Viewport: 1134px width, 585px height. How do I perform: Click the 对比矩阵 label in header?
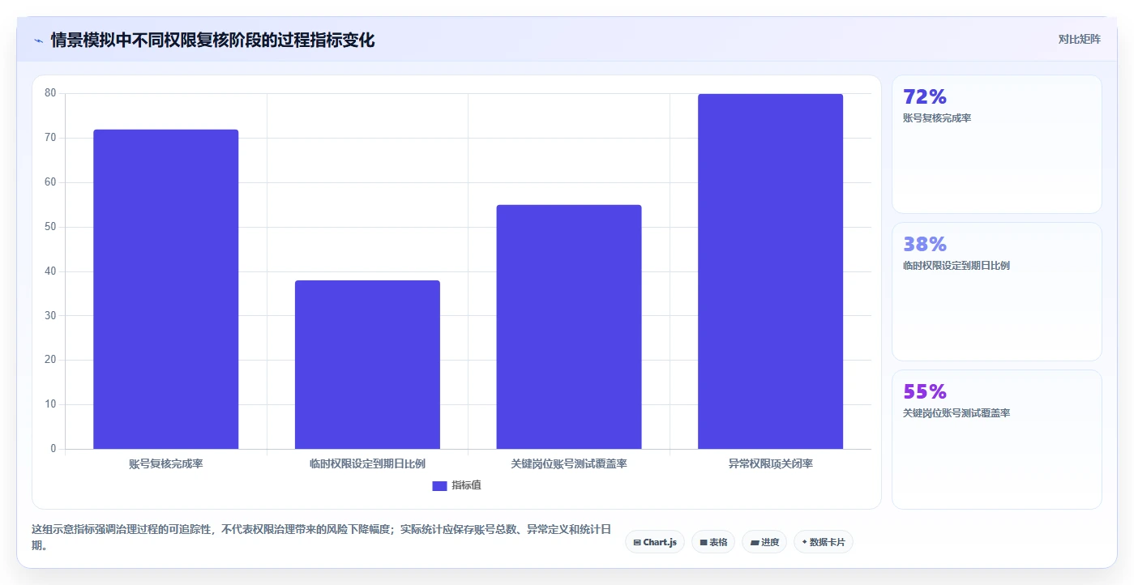[1079, 39]
